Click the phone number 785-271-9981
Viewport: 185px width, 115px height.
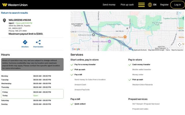21,31
